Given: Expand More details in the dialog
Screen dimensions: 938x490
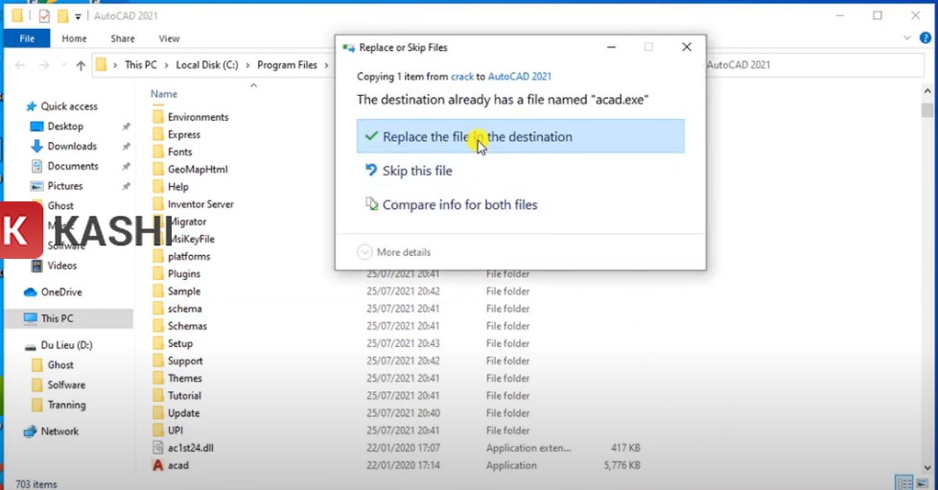Looking at the screenshot, I should [393, 252].
